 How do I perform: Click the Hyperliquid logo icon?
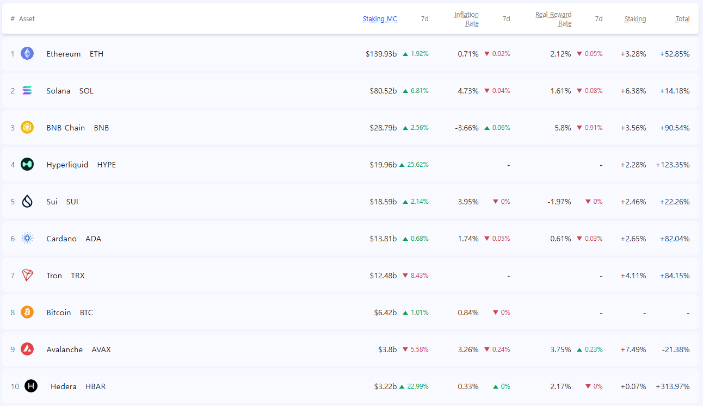[x=27, y=165]
